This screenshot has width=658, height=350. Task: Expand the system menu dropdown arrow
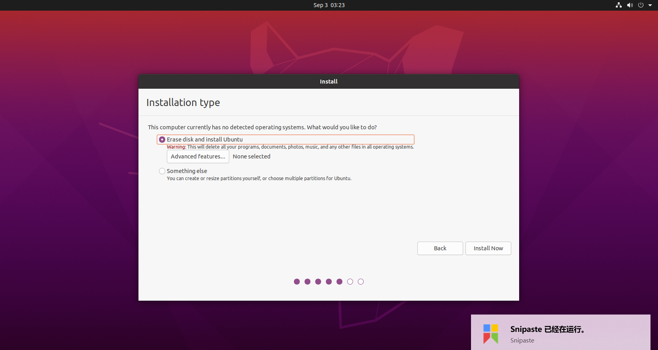pyautogui.click(x=650, y=5)
